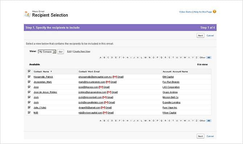Filter by letter Z in bottom alphabet bar
The height and width of the screenshot is (144, 243).
tap(197, 121)
